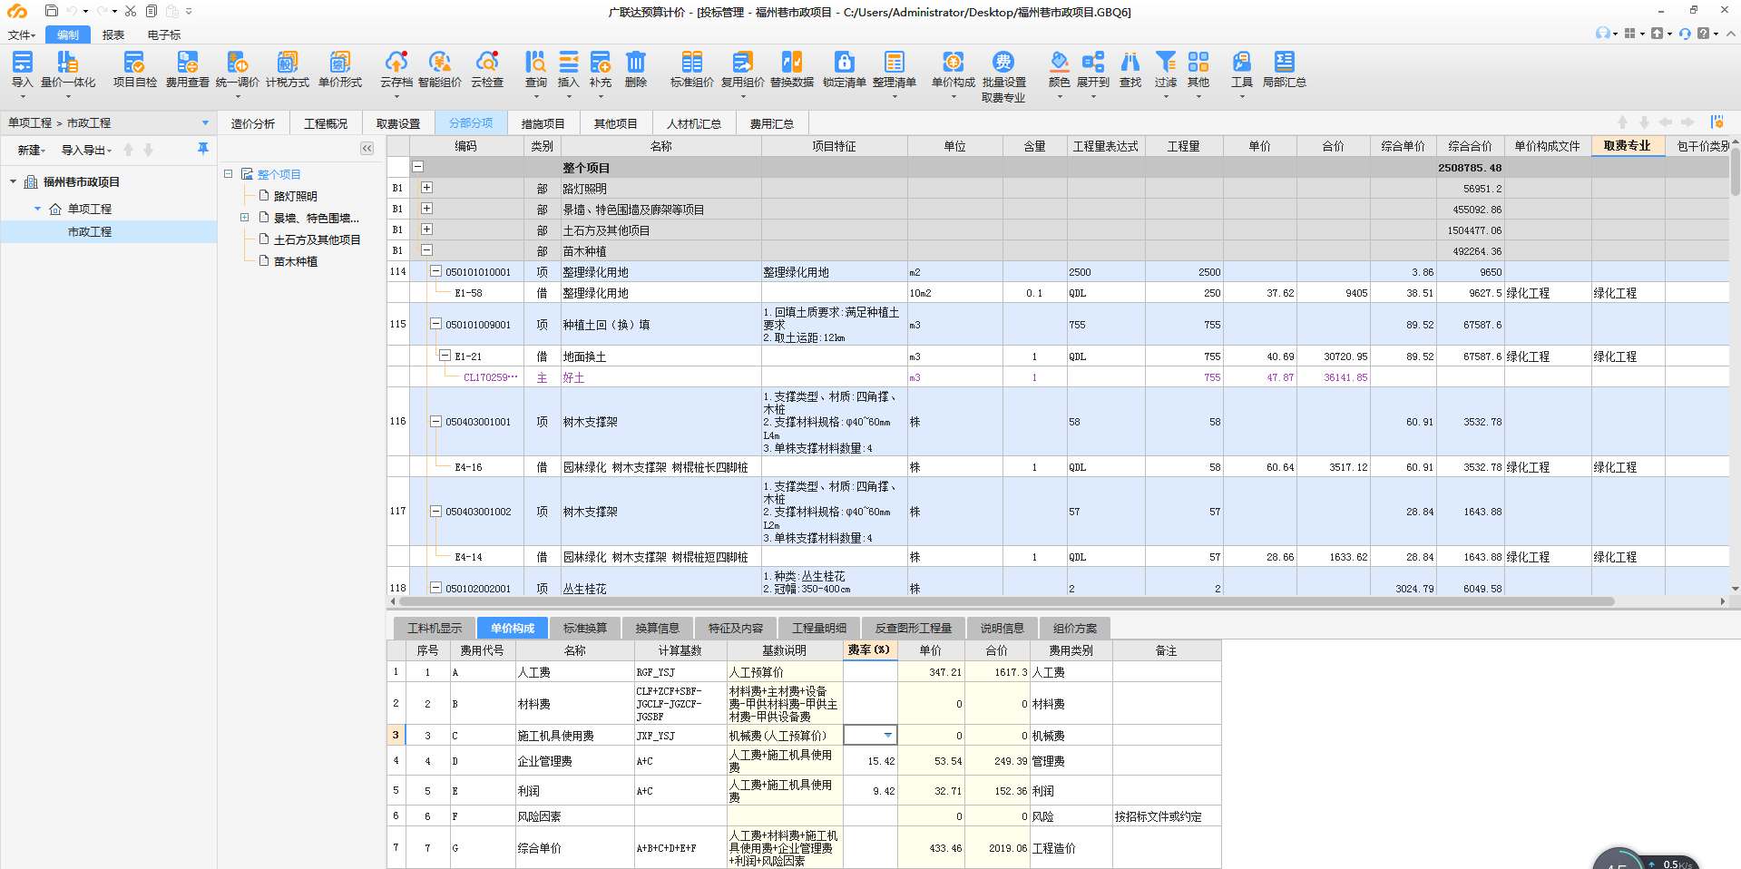Run 云检查 cloud check
Viewport: 1741px width, 869px height.
click(487, 70)
